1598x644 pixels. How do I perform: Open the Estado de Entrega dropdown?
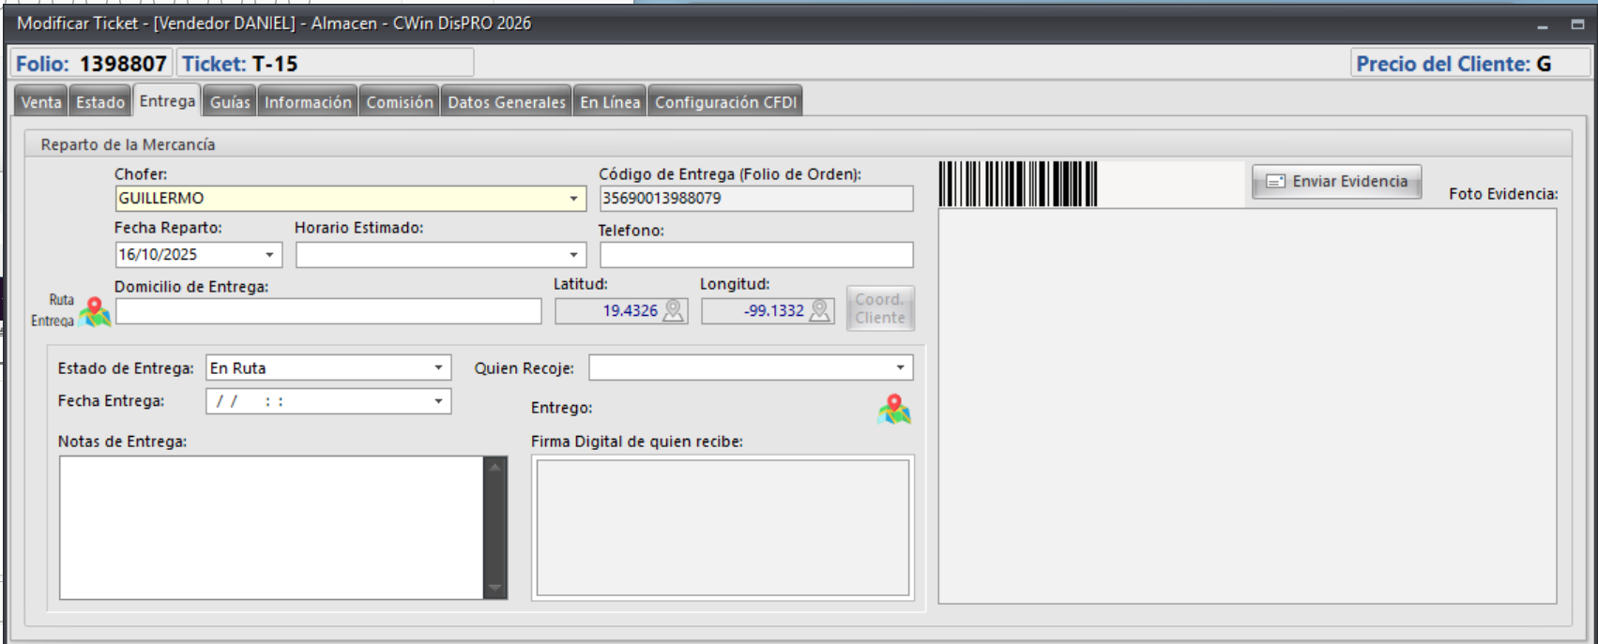(x=438, y=368)
